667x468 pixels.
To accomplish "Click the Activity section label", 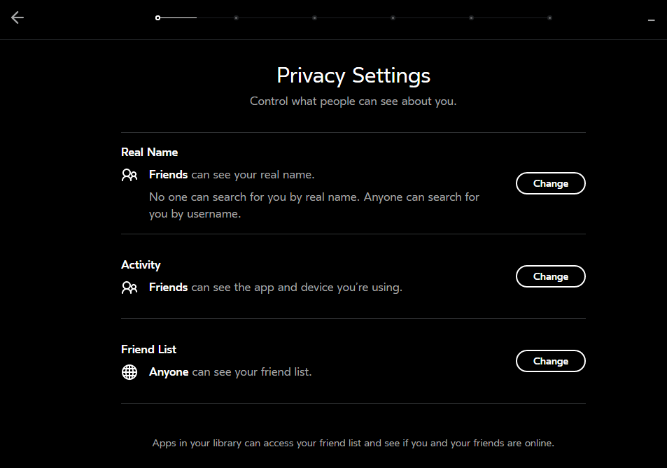I will point(141,265).
